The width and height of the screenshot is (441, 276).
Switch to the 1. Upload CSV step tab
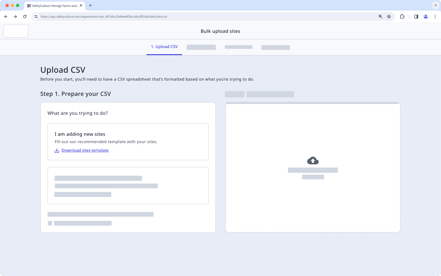click(x=164, y=46)
